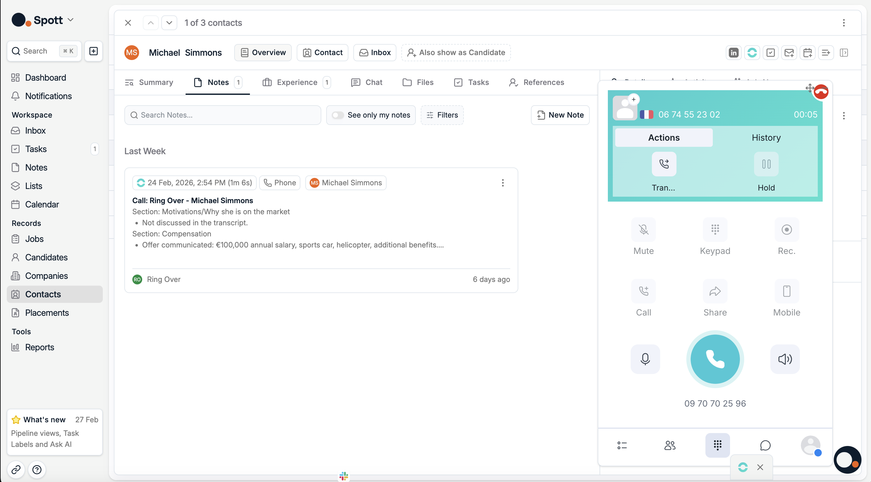
Task: Toggle See only my notes switch
Action: point(337,115)
